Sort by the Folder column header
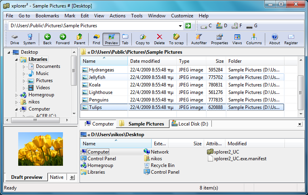 coord(255,61)
